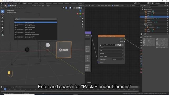Switch perspective/orthographic grid icon in viewport
This screenshot has height=95, width=169.
pyautogui.click(x=83, y=27)
